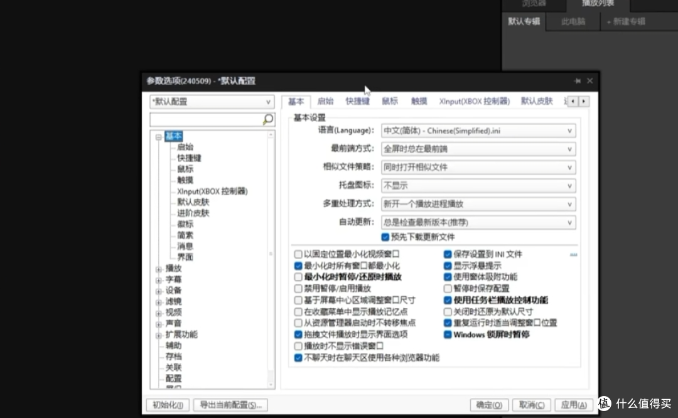Click the search magnifier icon
The width and height of the screenshot is (678, 418).
coord(268,119)
